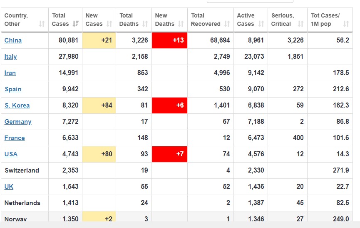
Task: Sort by Serious, Critical sort arrows
Action: click(x=300, y=24)
